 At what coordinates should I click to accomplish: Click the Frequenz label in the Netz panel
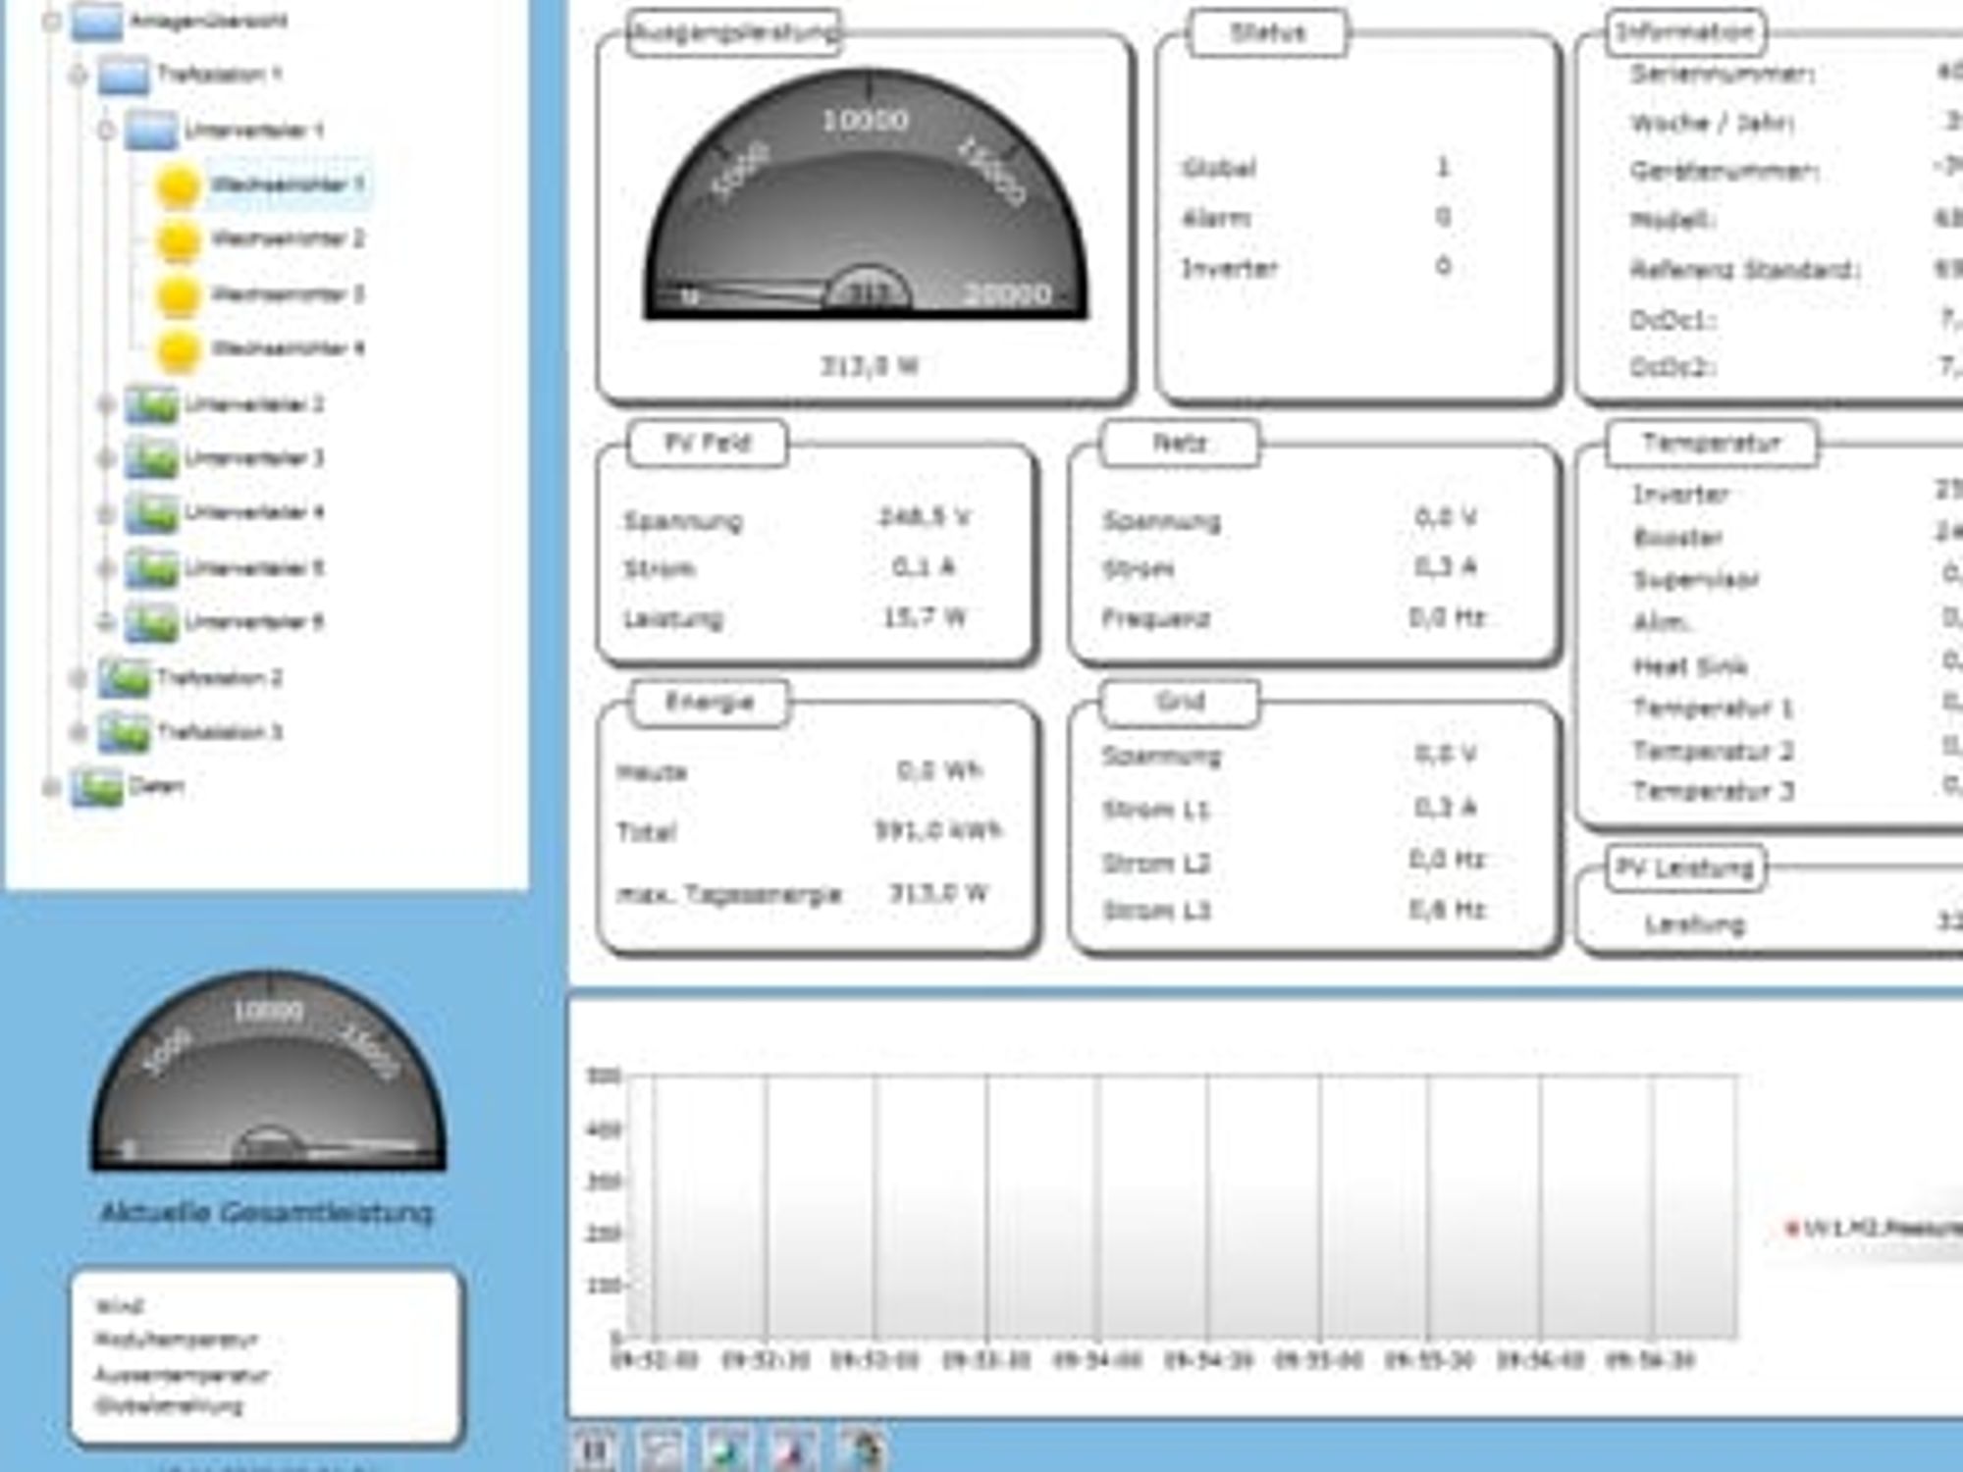1156,618
